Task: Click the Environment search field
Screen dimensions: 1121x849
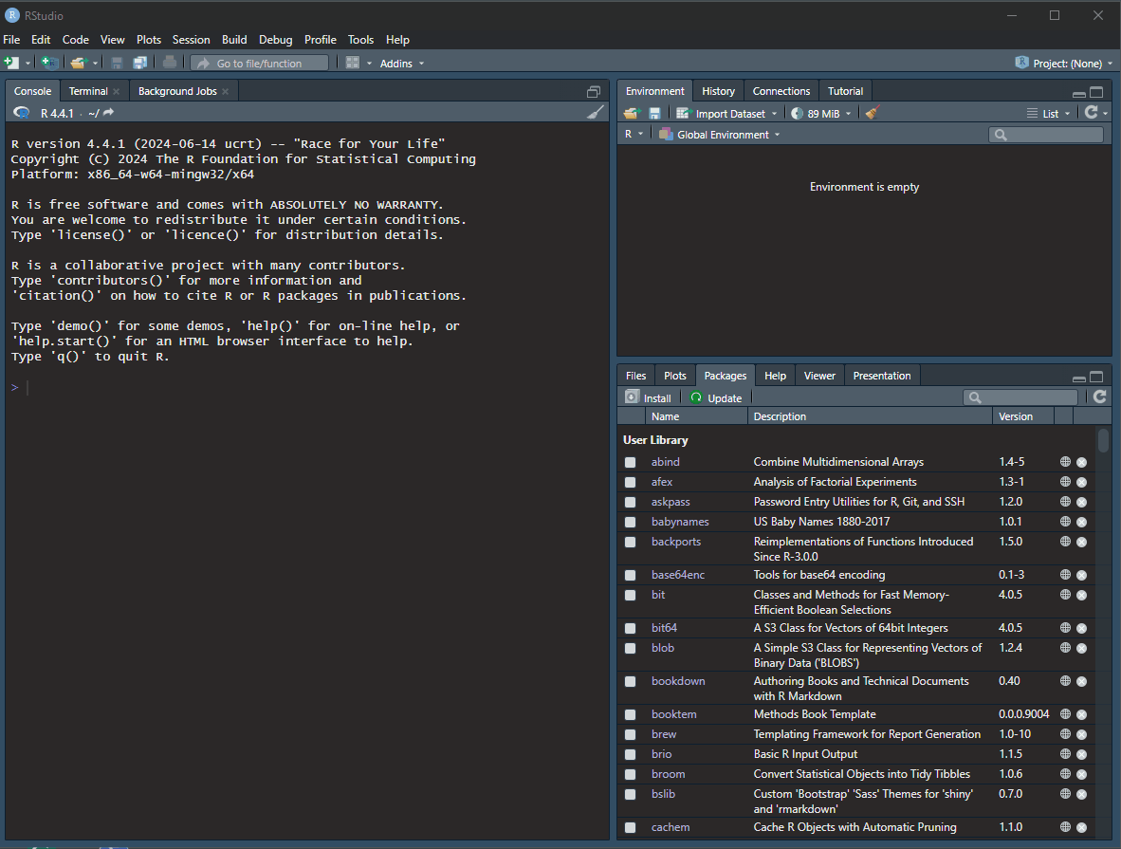Action: point(1046,135)
